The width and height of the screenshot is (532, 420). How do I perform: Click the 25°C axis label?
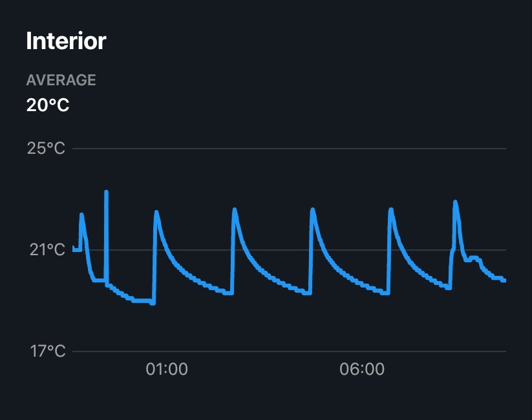coord(46,148)
